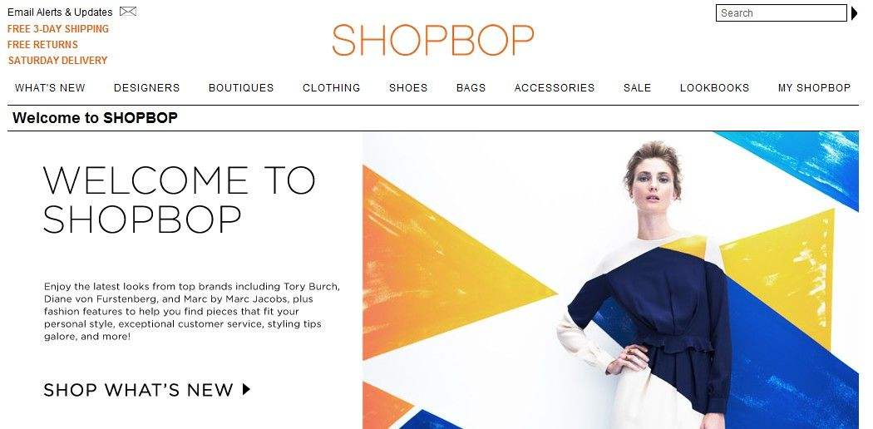Submit search with the arrow icon
The width and height of the screenshot is (873, 429).
pos(855,12)
